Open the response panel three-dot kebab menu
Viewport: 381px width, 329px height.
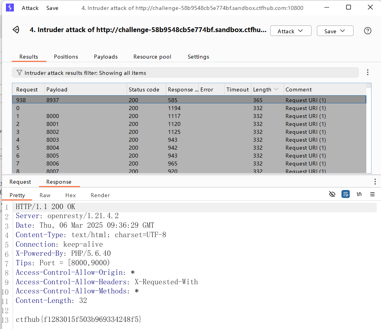click(x=375, y=181)
